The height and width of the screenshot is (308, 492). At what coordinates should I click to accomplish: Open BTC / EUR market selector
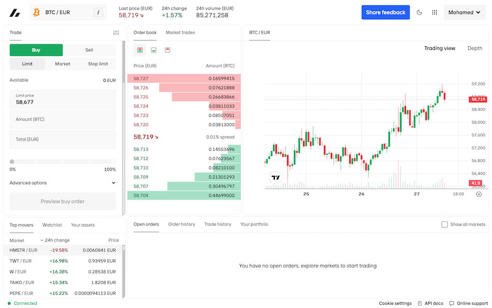point(68,12)
